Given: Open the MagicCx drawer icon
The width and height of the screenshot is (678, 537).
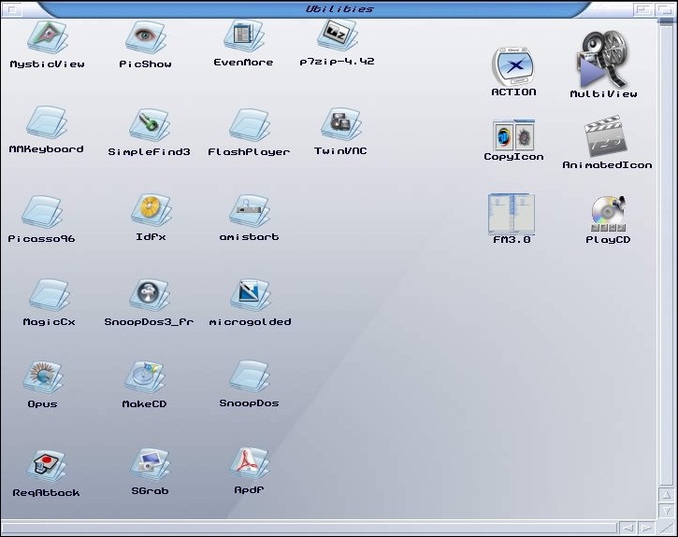Looking at the screenshot, I should [50, 295].
